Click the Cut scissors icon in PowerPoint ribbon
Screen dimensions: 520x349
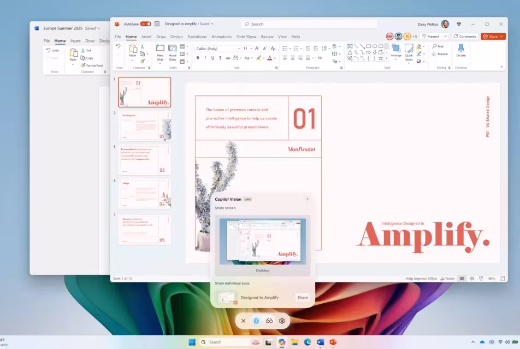pos(142,46)
